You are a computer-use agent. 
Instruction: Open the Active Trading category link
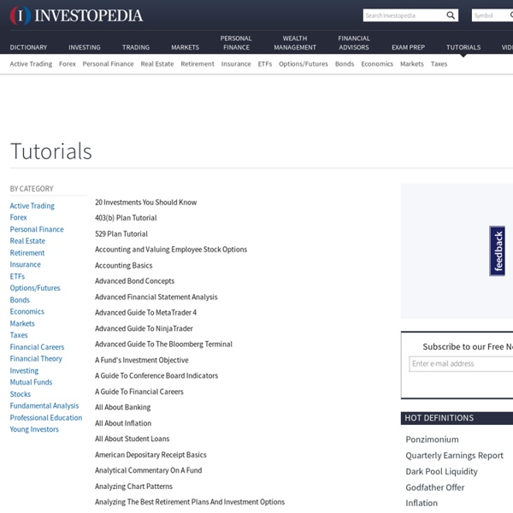(32, 206)
